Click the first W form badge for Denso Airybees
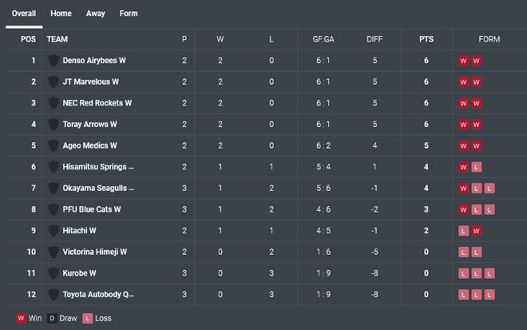This screenshot has width=527, height=330. [463, 61]
